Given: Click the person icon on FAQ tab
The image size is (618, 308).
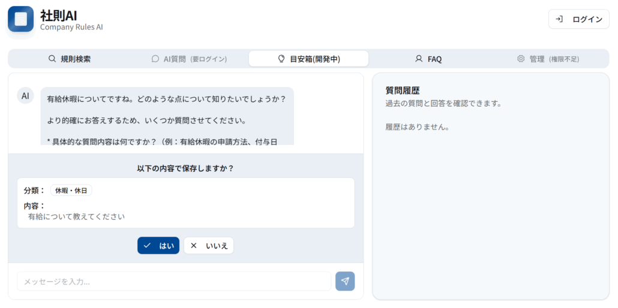Looking at the screenshot, I should click(x=419, y=59).
